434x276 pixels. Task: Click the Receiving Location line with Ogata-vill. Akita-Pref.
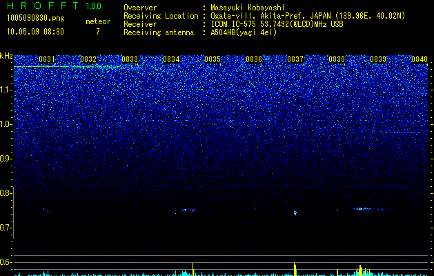tap(264, 16)
